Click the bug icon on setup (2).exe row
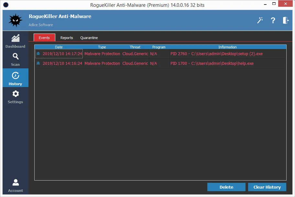 coord(38,54)
